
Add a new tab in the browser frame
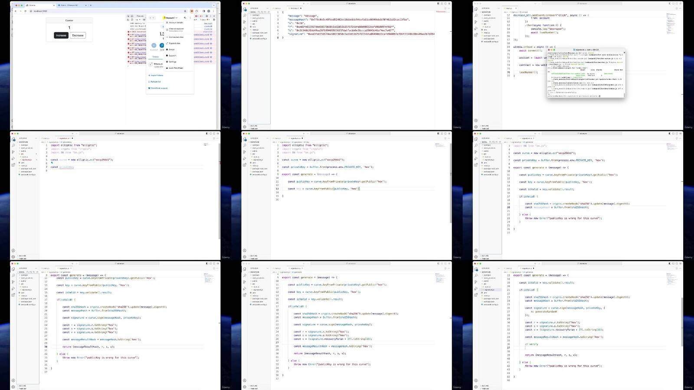91,5
